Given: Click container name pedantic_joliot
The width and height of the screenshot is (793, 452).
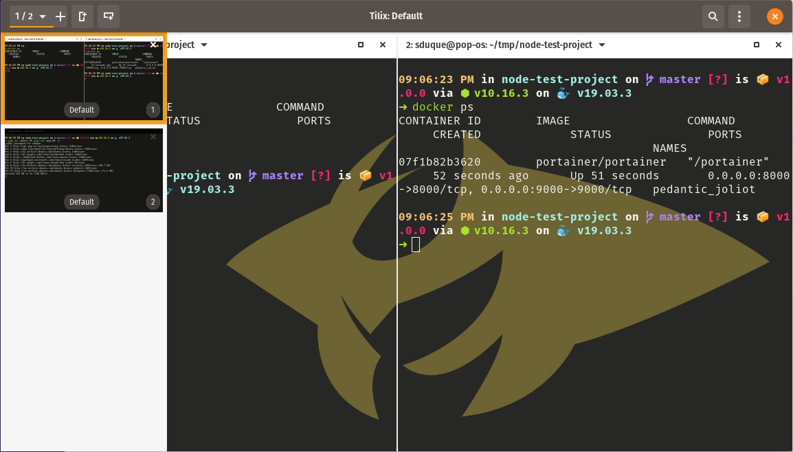Looking at the screenshot, I should coord(704,190).
